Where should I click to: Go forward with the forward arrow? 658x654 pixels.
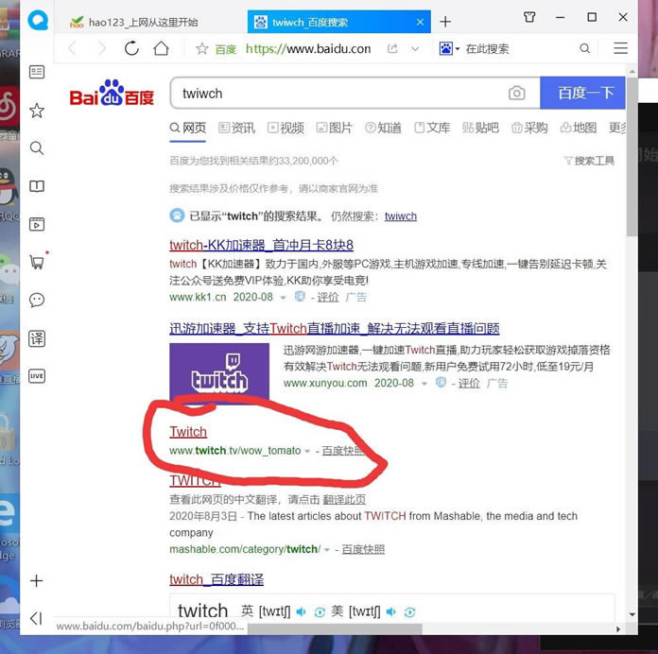[101, 48]
